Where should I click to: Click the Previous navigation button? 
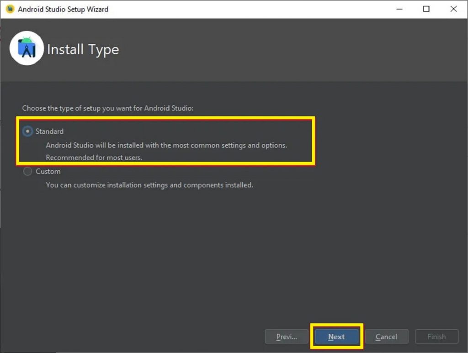tap(287, 336)
